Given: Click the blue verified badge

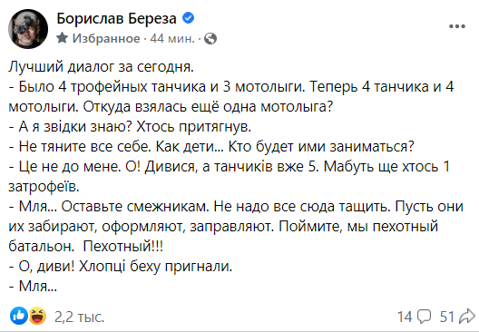Looking at the screenshot, I should [x=188, y=18].
